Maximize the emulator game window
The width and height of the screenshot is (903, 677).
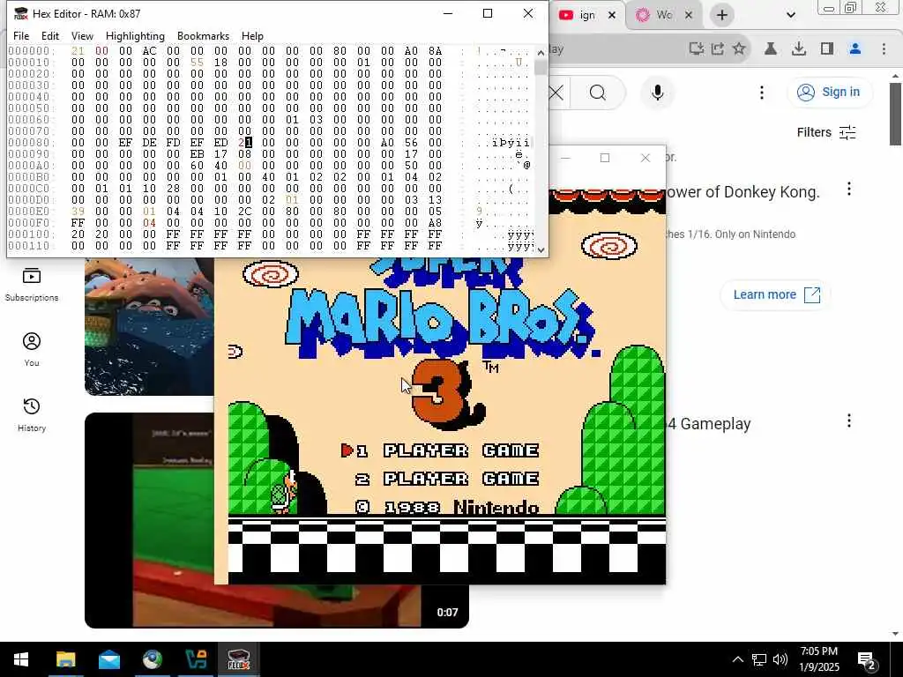605,158
